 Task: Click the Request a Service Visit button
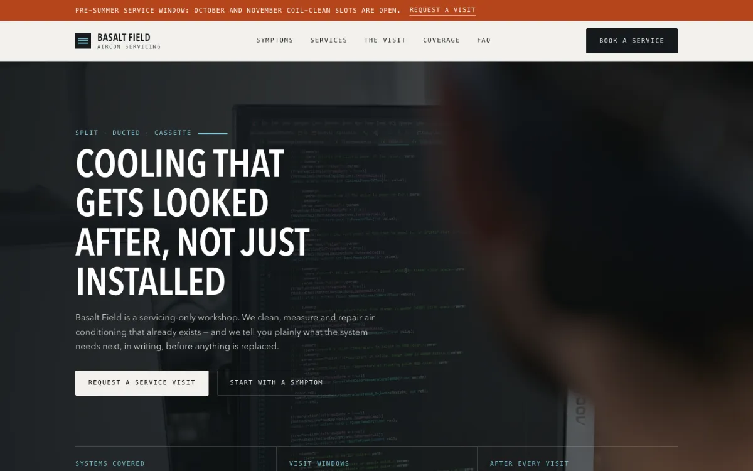point(142,382)
